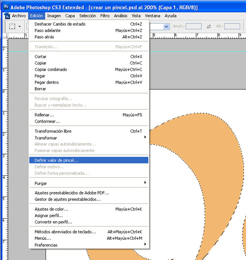Open the Imagen menu

[x=54, y=16]
